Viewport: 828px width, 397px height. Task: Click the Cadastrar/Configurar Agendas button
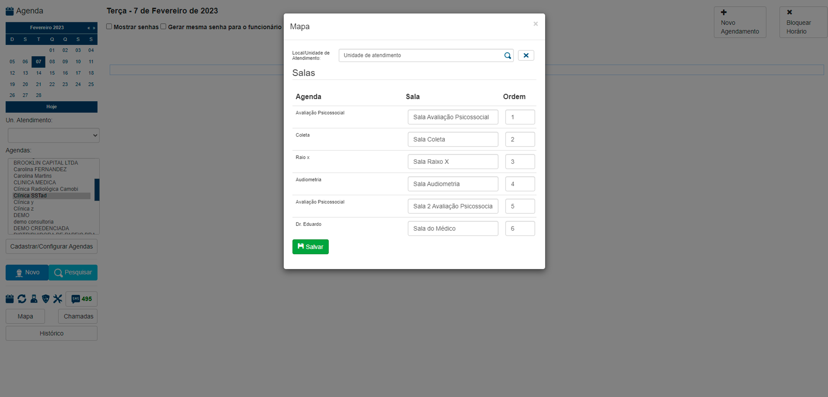(51, 247)
